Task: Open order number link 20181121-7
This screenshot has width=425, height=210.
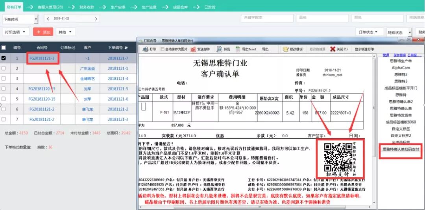Action: click(118, 58)
